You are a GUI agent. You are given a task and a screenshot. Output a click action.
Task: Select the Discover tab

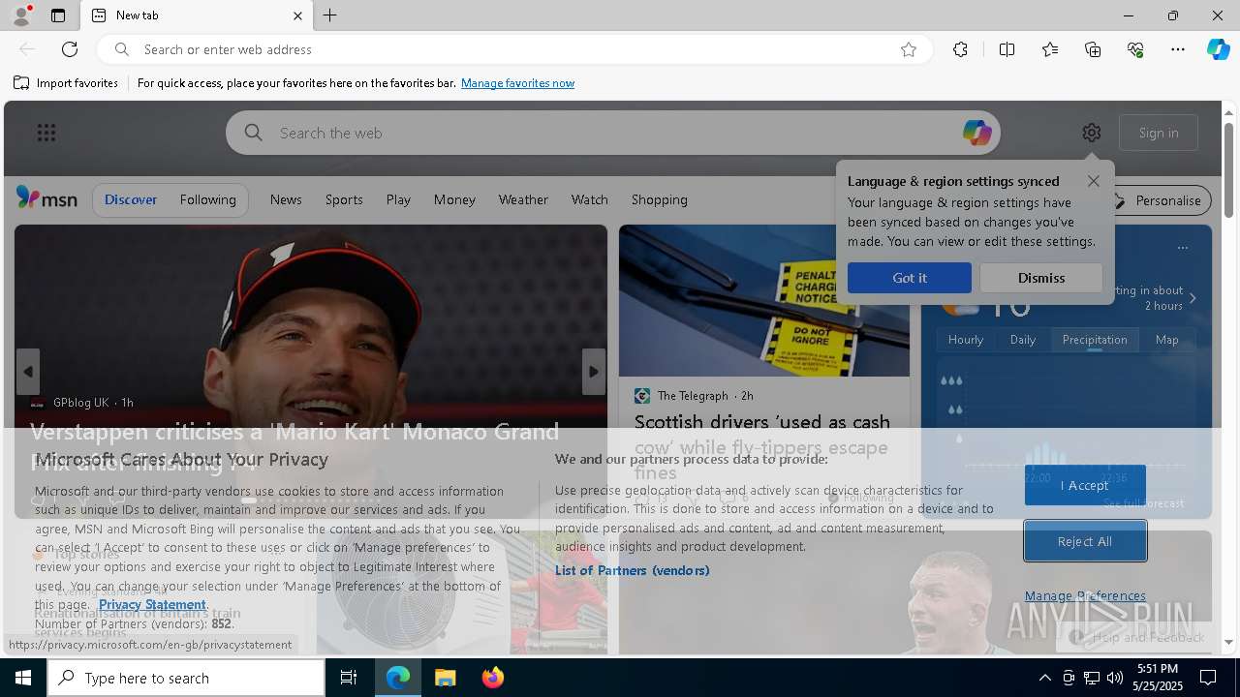(x=131, y=199)
